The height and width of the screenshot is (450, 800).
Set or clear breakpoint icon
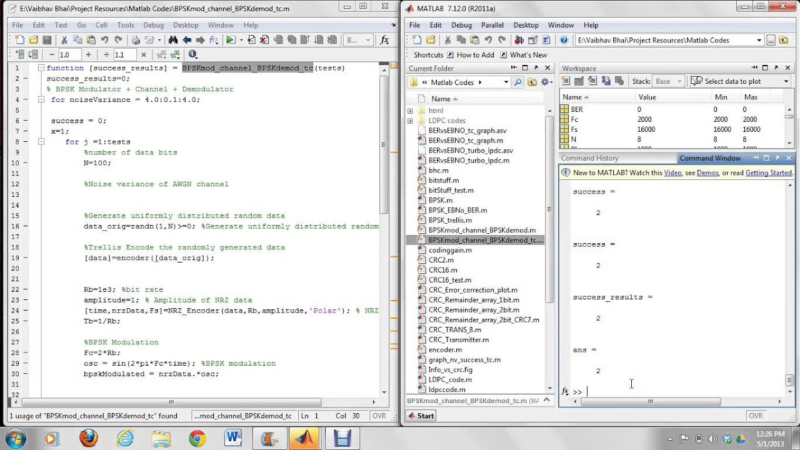[251, 40]
